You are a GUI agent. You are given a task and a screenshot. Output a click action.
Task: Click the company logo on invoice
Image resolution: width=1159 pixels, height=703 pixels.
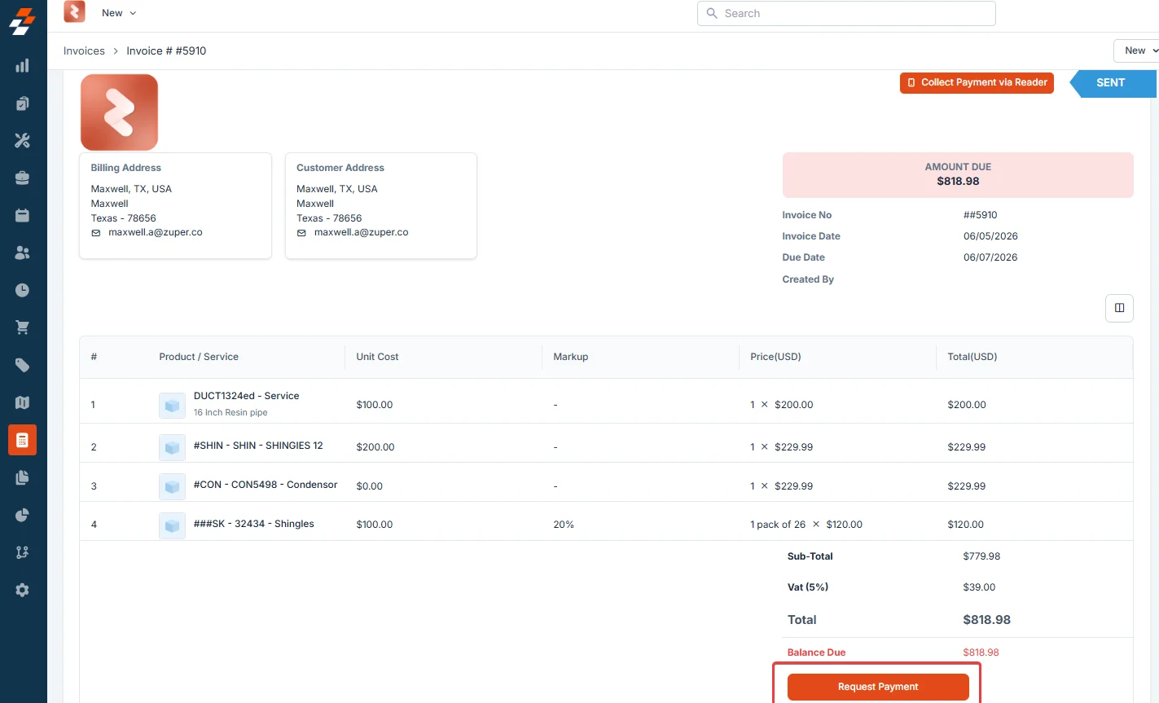point(119,112)
